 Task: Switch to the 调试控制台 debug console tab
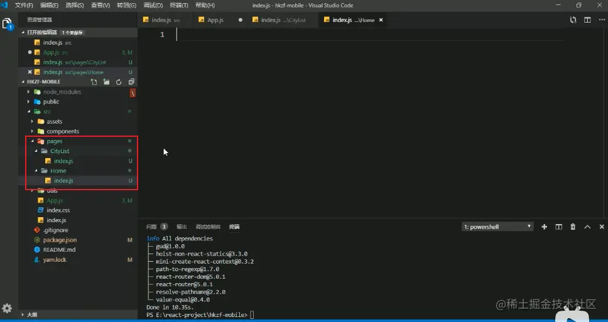coord(208,227)
